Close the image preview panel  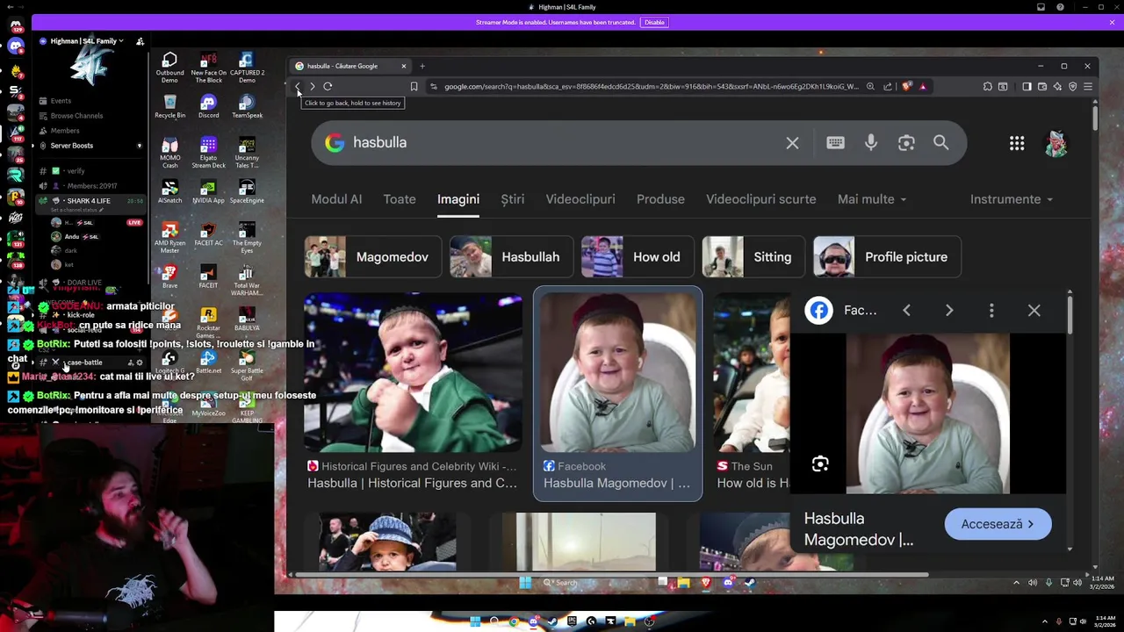(x=1034, y=310)
